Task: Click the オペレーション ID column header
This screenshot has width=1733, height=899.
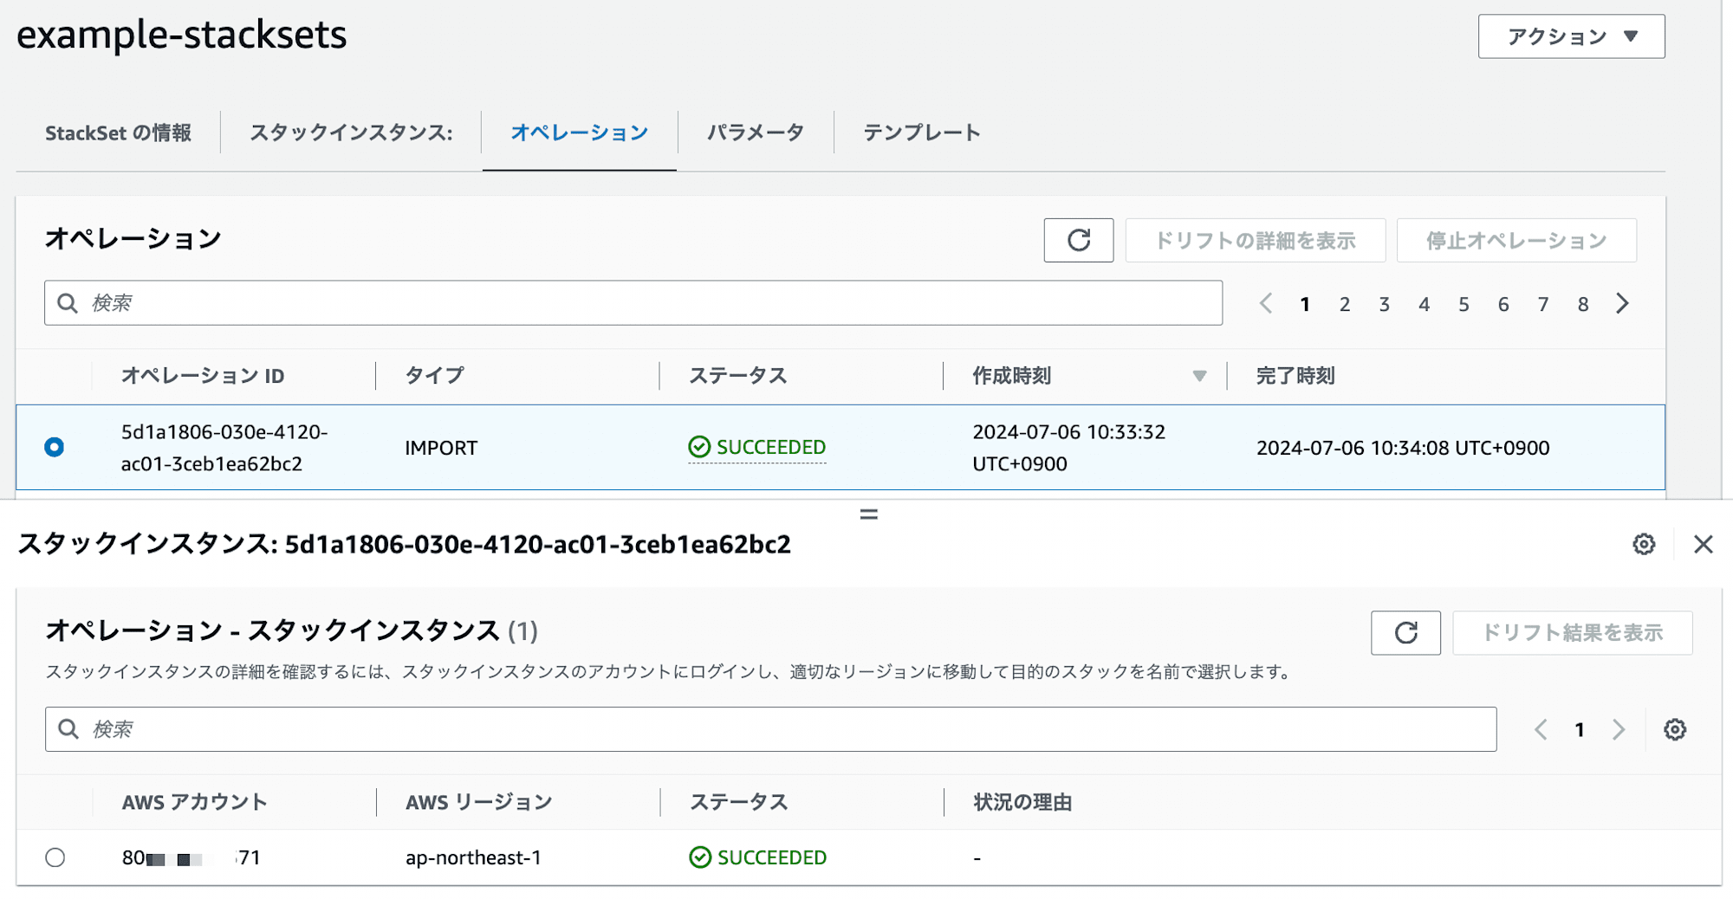Action: pyautogui.click(x=203, y=376)
